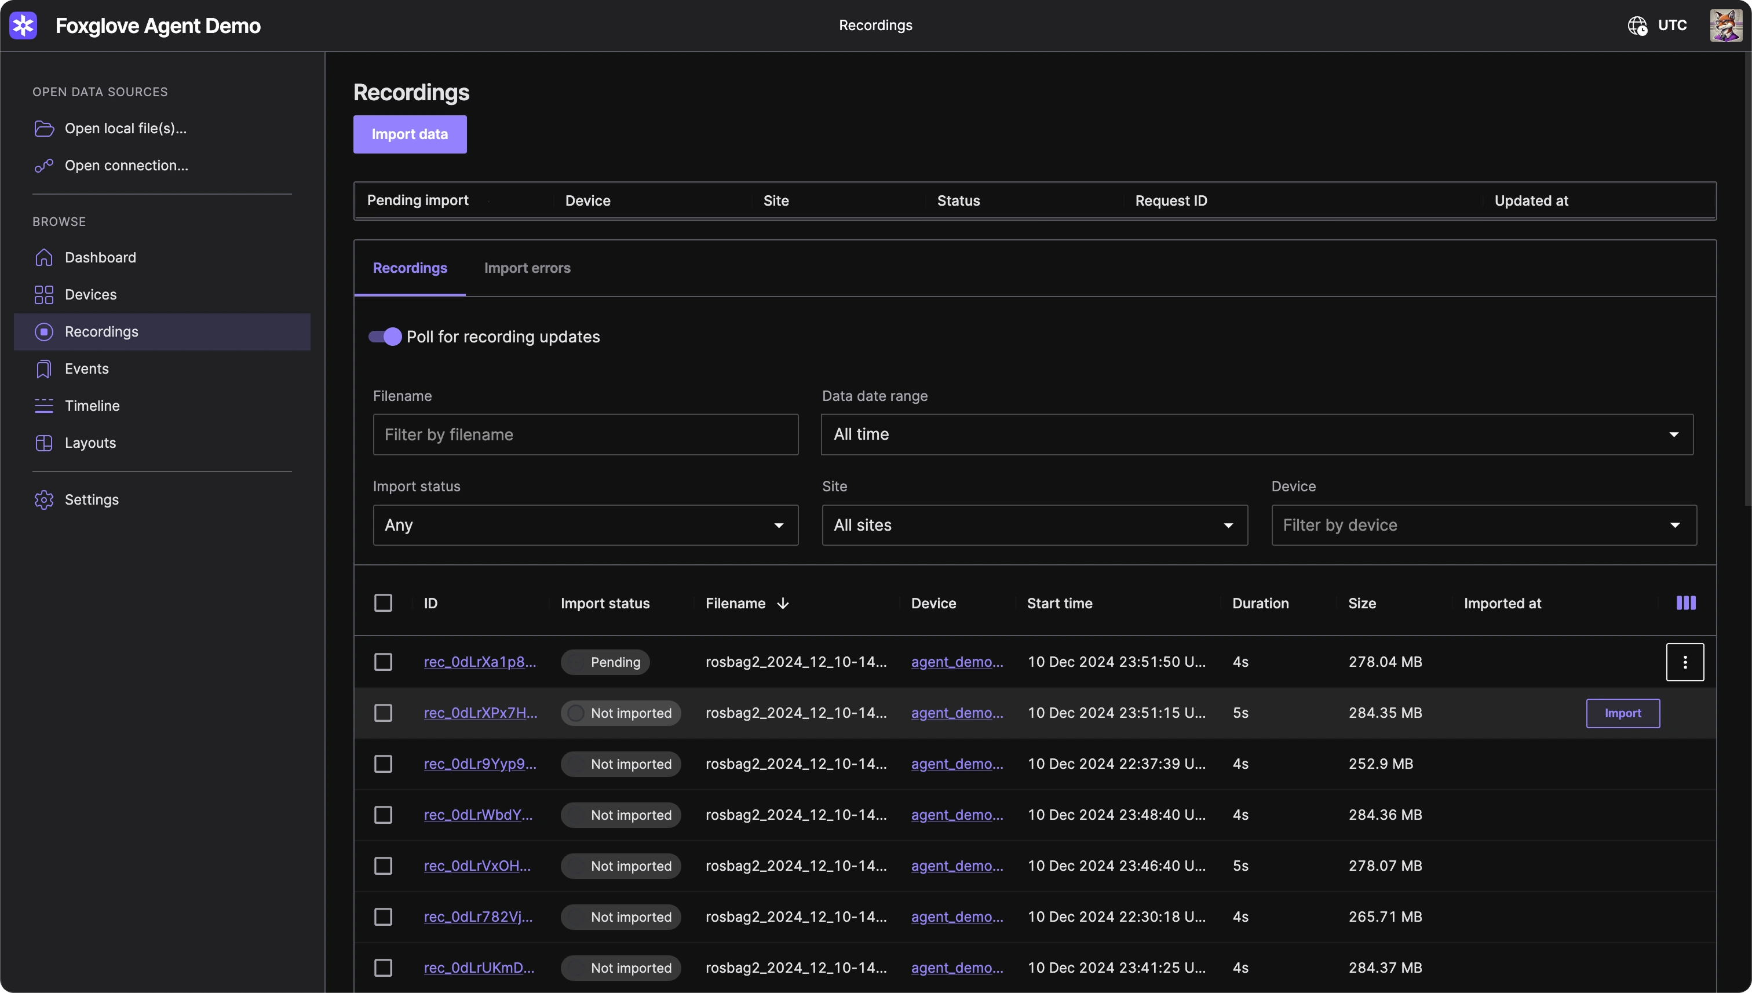This screenshot has height=993, width=1752.
Task: Click the UTC timezone globe icon
Action: click(x=1637, y=25)
